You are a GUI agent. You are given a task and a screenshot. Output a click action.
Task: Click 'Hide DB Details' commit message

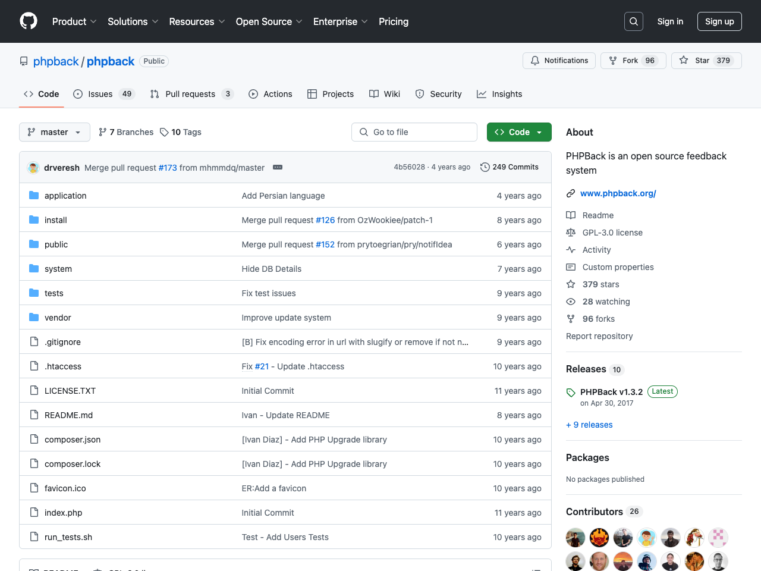pos(272,269)
